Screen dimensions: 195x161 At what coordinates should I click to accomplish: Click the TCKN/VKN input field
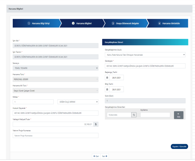(x=119, y=115)
